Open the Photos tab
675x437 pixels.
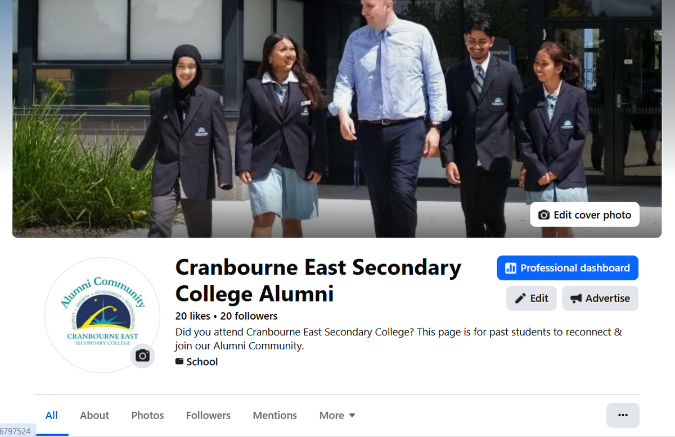147,416
